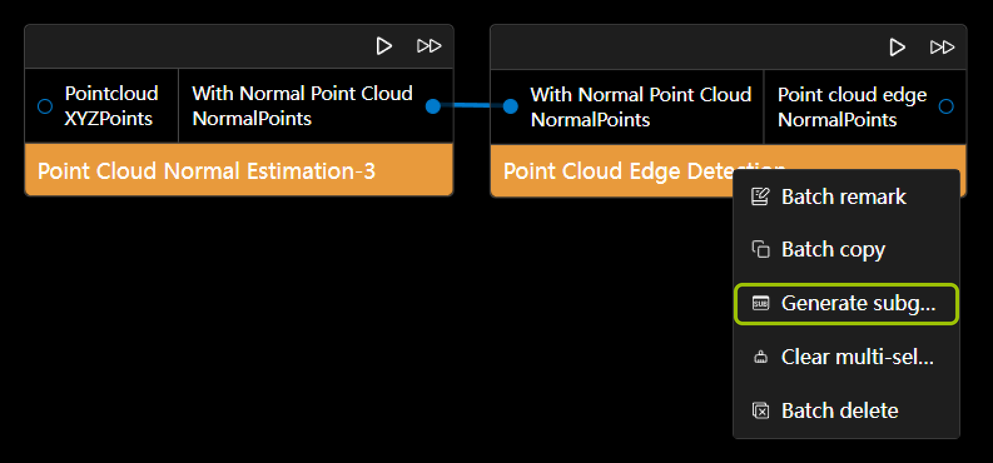Choose Batch remark from context menu

(843, 196)
